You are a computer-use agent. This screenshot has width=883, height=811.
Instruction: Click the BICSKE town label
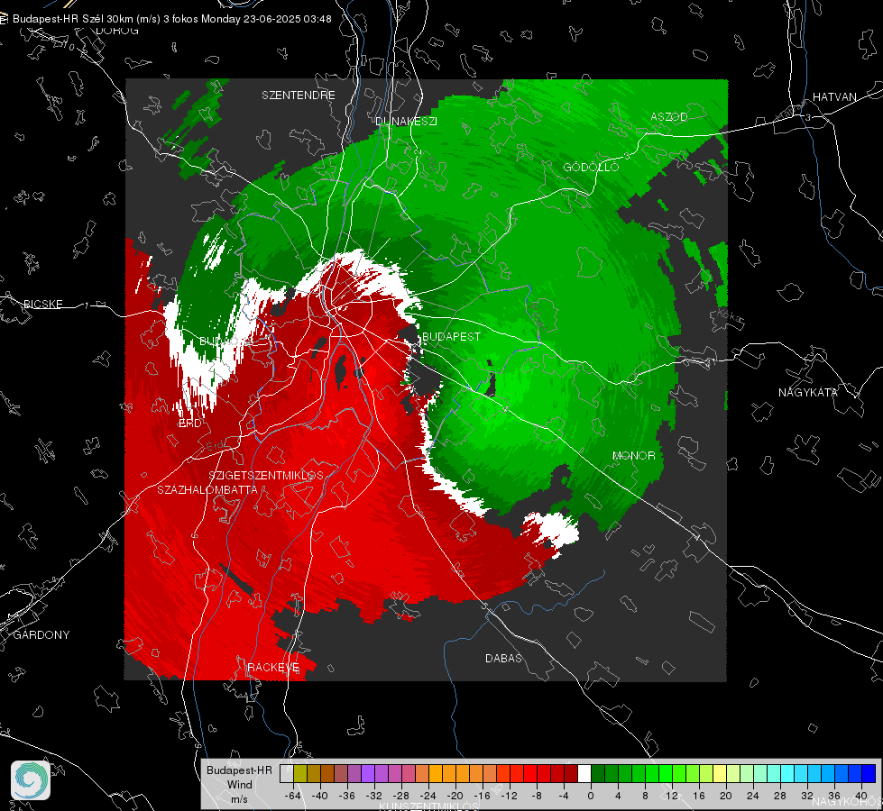coord(42,304)
